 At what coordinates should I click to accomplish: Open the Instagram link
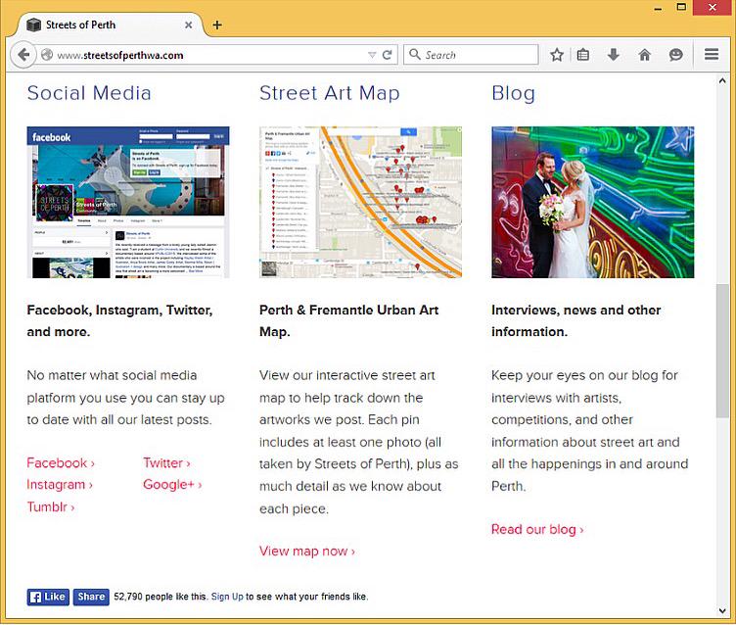60,485
